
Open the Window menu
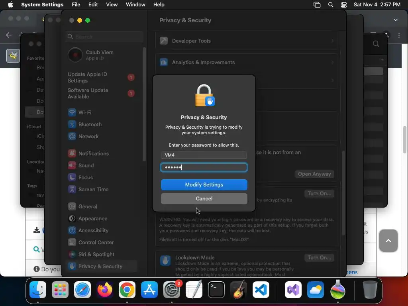(x=135, y=5)
